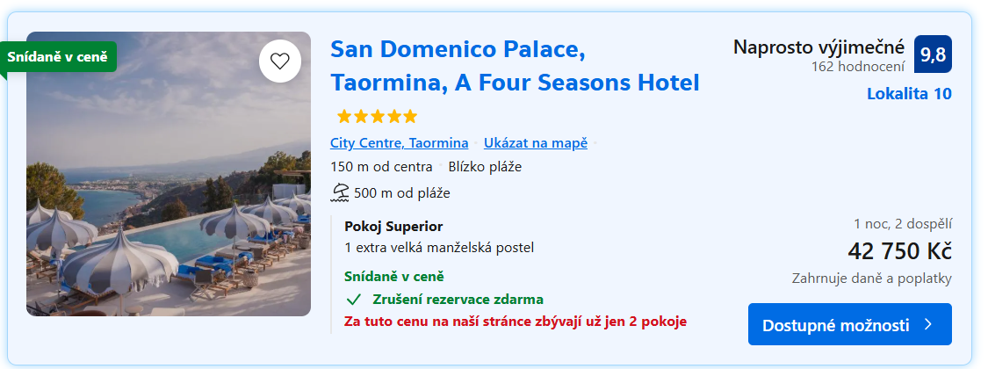
Task: Click the Pokoj Superior room name
Action: (393, 226)
